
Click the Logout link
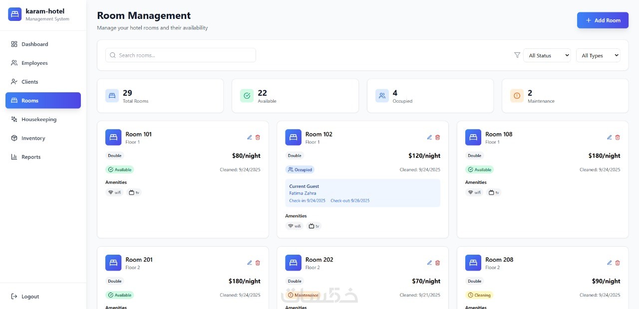point(30,297)
